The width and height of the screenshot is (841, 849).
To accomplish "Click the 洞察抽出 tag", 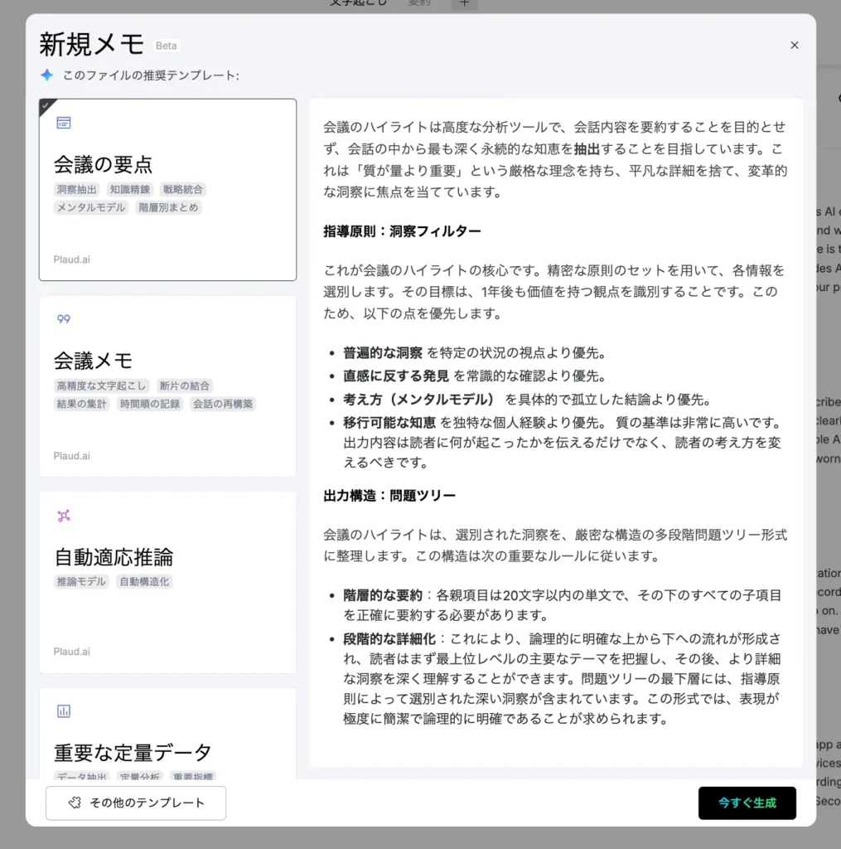I will [77, 190].
